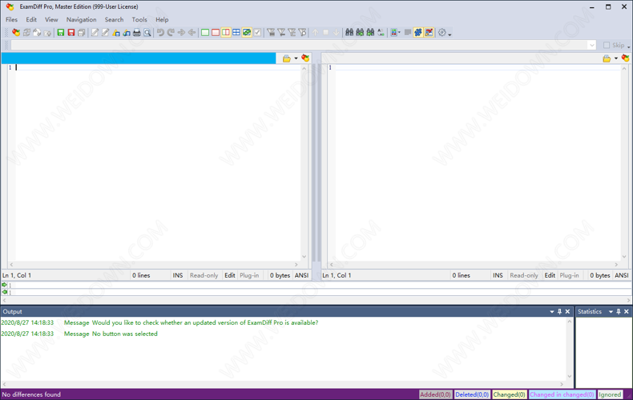
Task: Toggle the highlighted show-differences button next to the puzzle
Action: pos(429,33)
